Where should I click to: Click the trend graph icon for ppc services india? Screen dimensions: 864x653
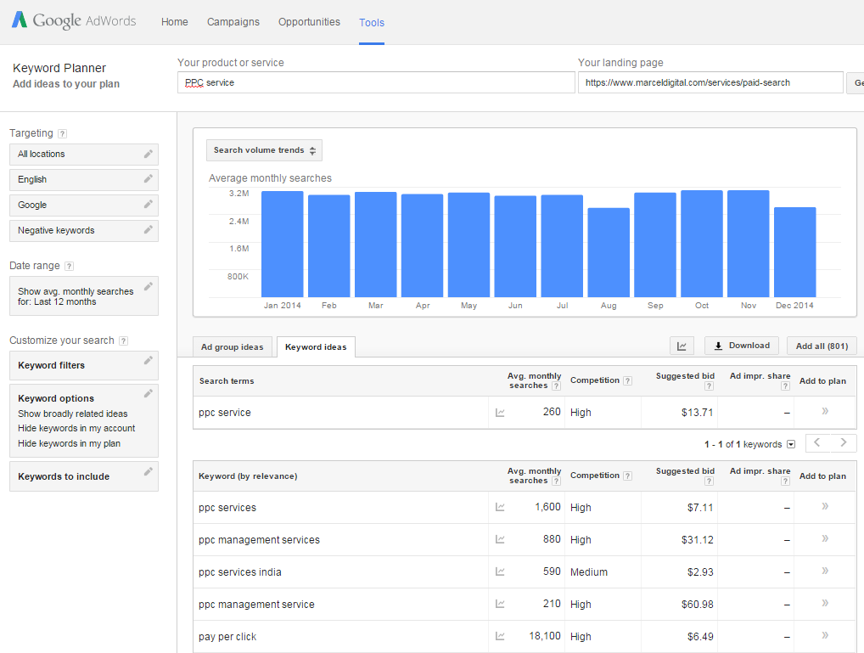(x=501, y=572)
